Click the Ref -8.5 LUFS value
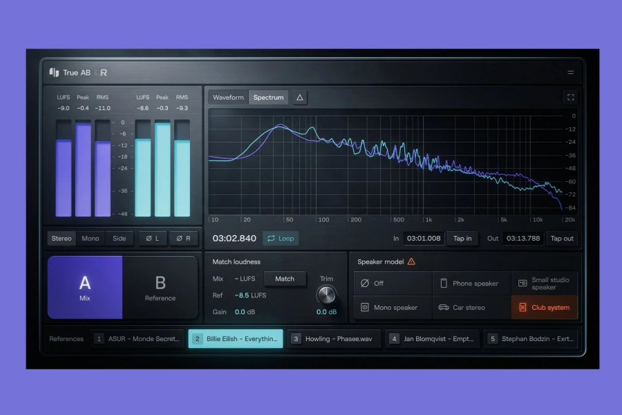The height and width of the screenshot is (415, 622). pyautogui.click(x=250, y=295)
